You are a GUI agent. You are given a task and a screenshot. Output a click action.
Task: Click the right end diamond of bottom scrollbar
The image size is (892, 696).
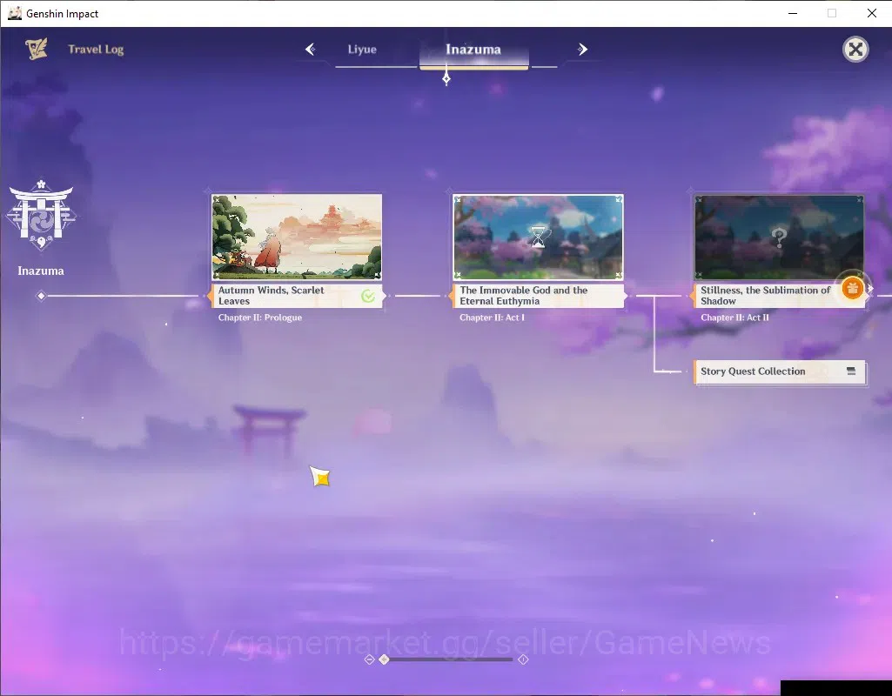point(523,659)
